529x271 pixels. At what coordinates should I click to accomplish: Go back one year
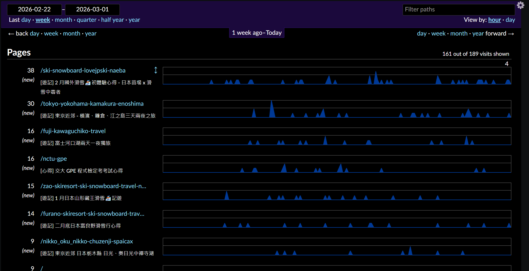coord(91,33)
